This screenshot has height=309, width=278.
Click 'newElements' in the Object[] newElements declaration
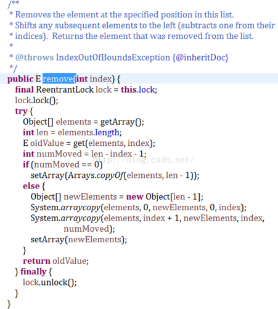point(90,197)
